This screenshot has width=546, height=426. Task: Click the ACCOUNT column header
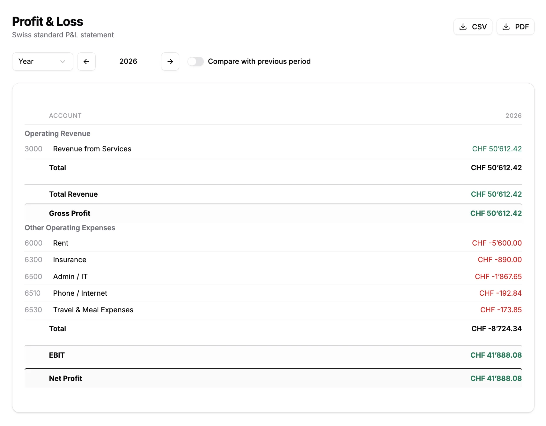(x=65, y=116)
